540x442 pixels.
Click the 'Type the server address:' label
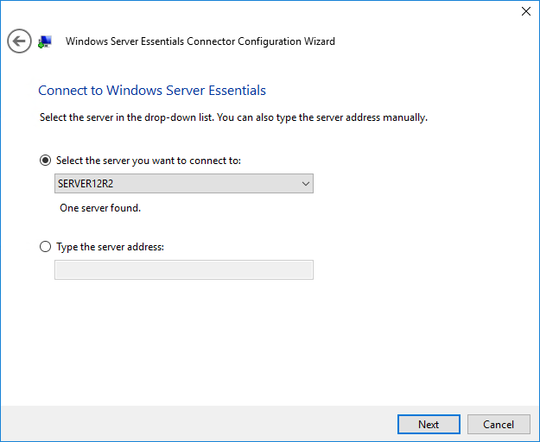pos(110,247)
